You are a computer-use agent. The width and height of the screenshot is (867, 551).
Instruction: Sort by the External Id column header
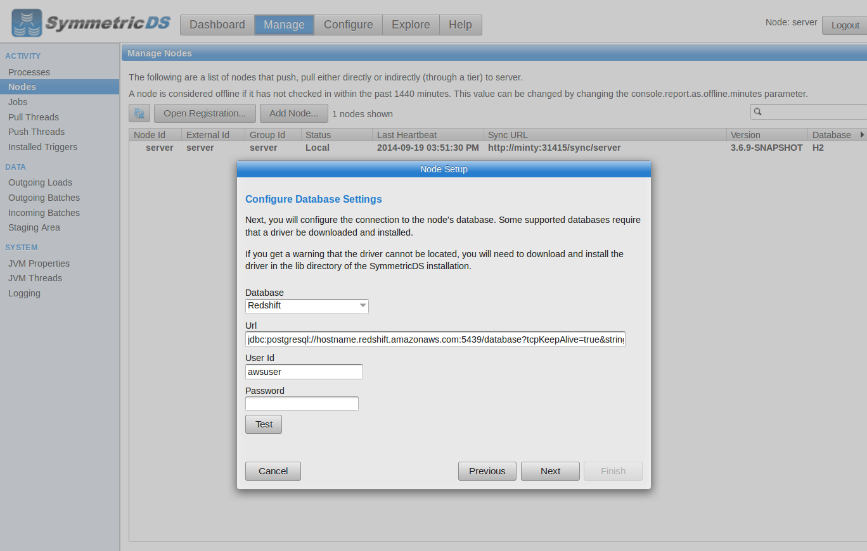coord(214,135)
